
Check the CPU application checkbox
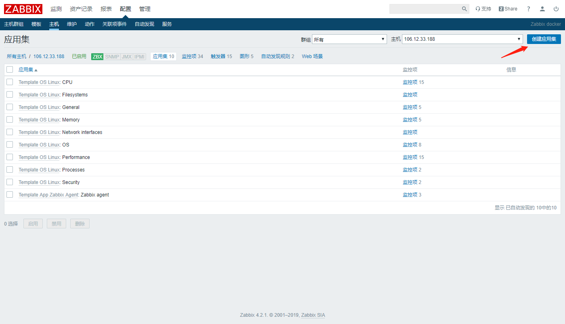point(10,82)
